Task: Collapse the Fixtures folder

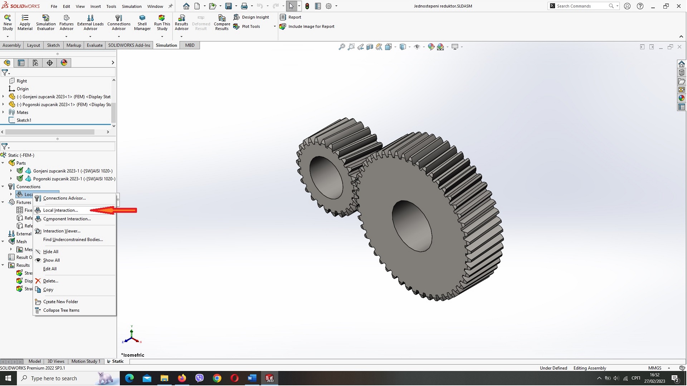Action: (x=3, y=202)
